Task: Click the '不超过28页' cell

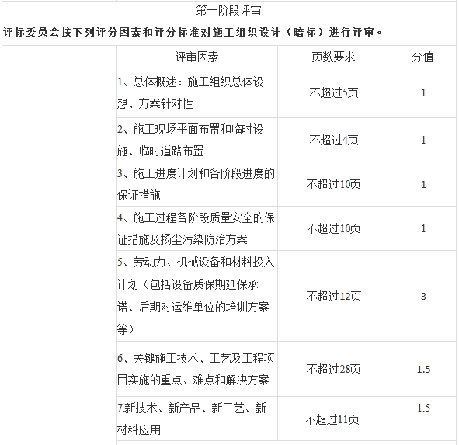Action: pos(333,369)
